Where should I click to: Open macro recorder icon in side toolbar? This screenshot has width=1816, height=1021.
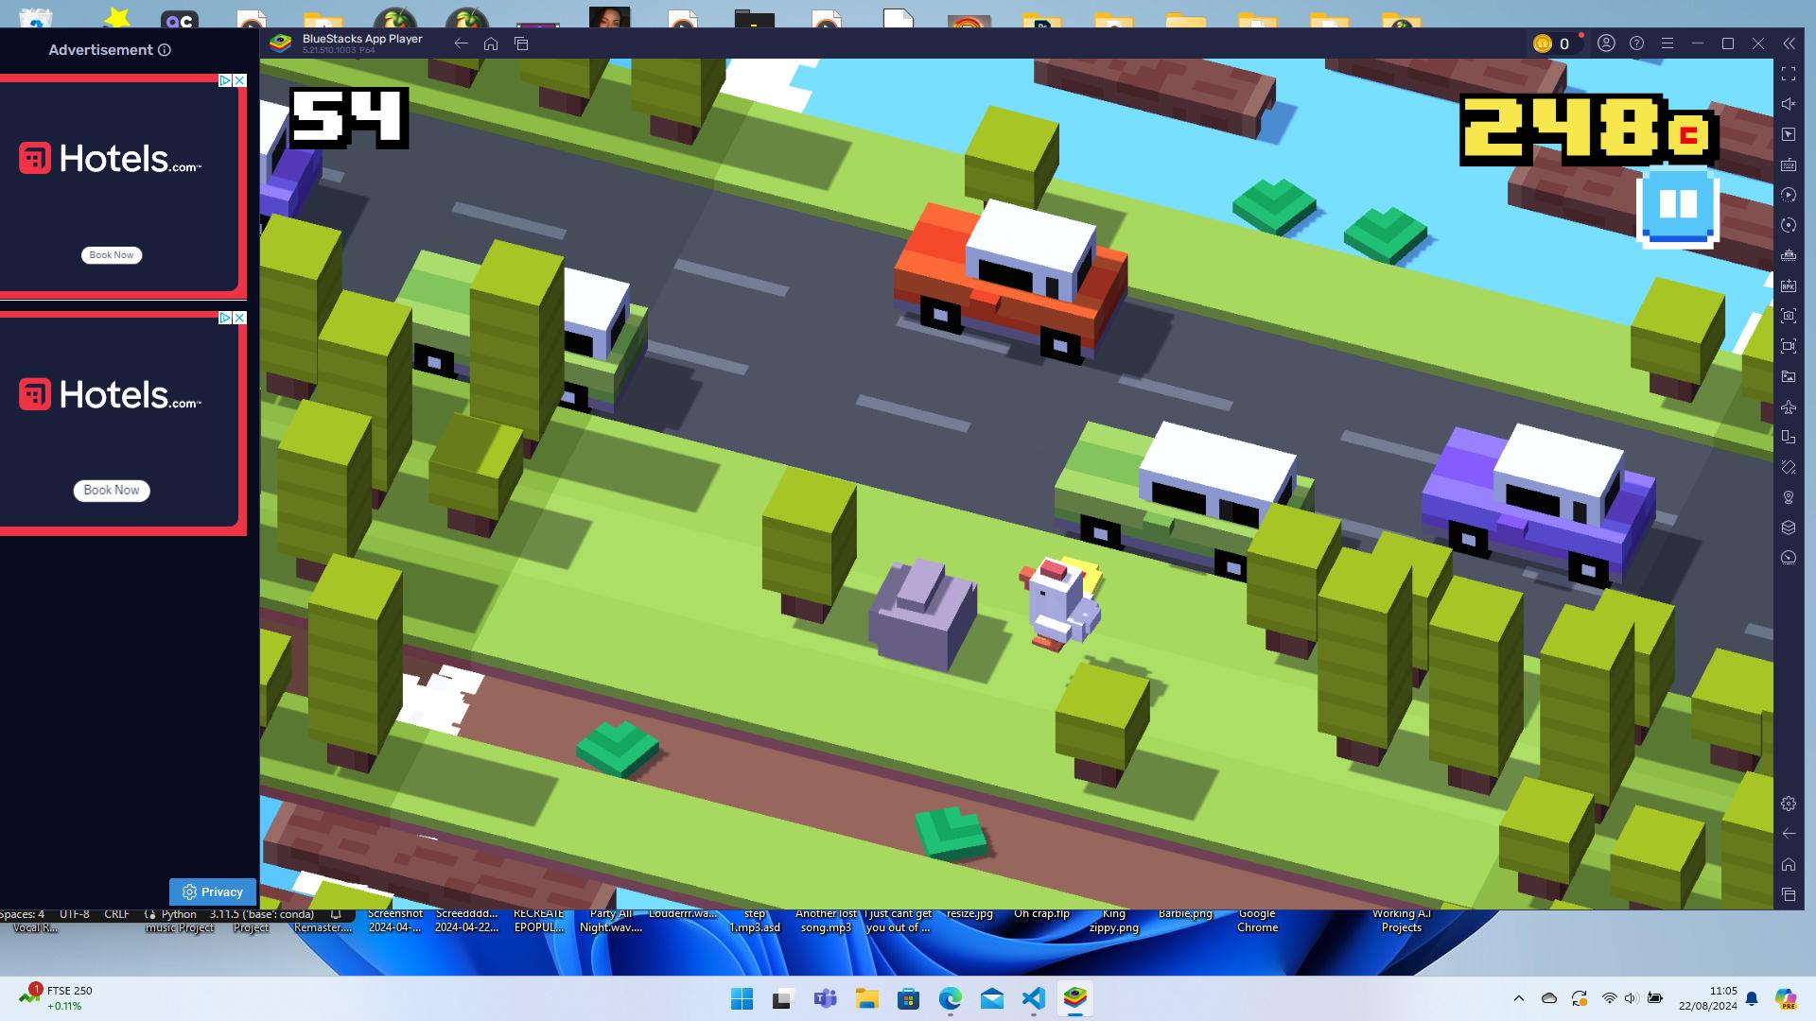(x=1789, y=195)
